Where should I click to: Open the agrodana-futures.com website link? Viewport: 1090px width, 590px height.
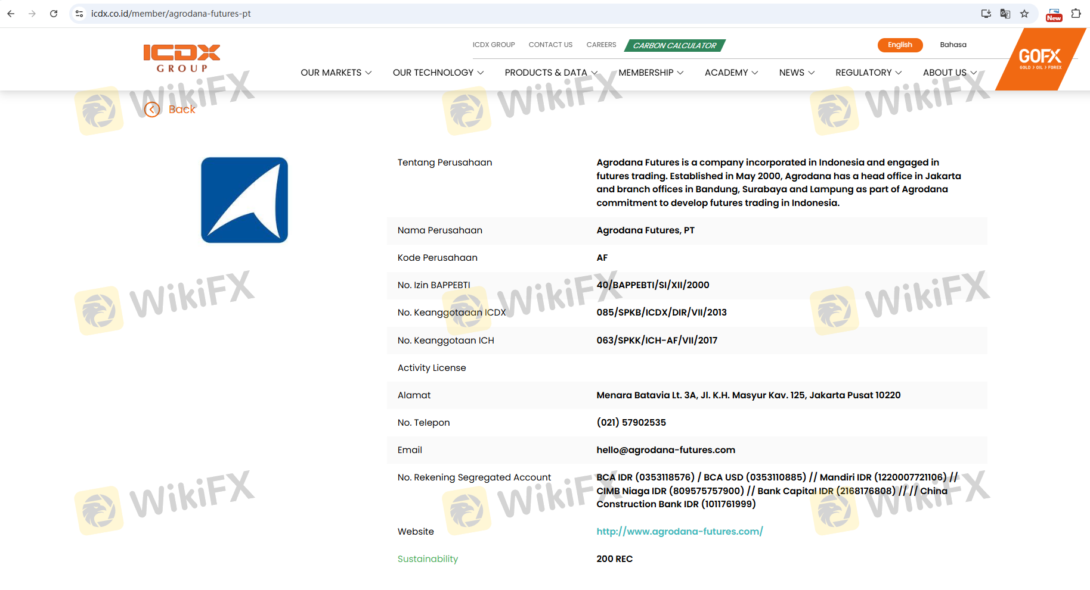pos(679,532)
